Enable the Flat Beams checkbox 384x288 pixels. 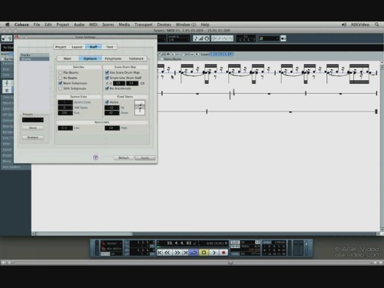click(61, 73)
